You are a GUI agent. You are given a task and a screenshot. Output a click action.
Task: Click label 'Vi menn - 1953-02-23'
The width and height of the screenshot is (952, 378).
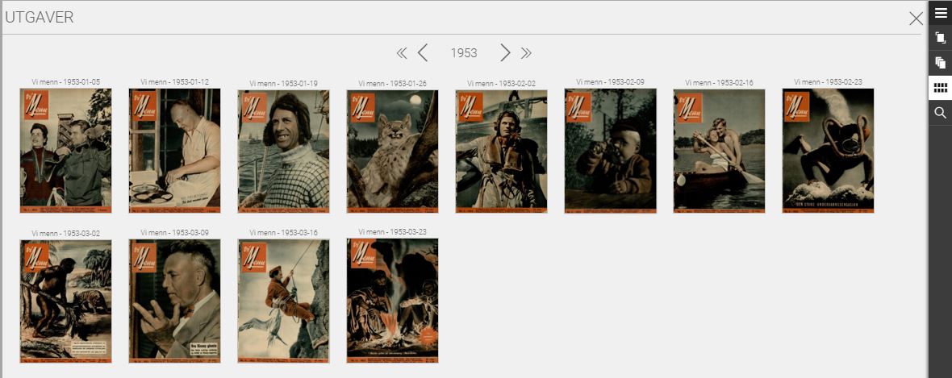click(828, 82)
